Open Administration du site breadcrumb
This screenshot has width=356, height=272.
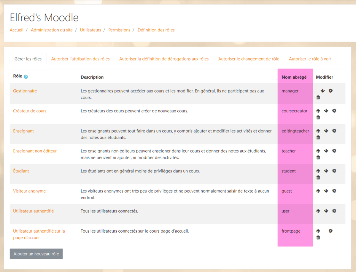tap(52, 30)
